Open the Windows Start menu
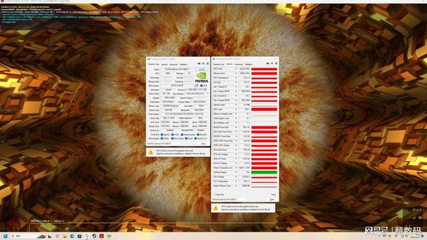Viewport: 427px width, 240px height. [x=5, y=236]
